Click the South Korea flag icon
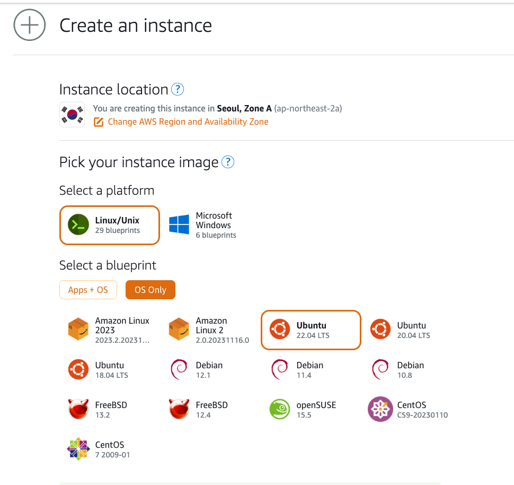Screen dimensions: 514x485 (72, 115)
